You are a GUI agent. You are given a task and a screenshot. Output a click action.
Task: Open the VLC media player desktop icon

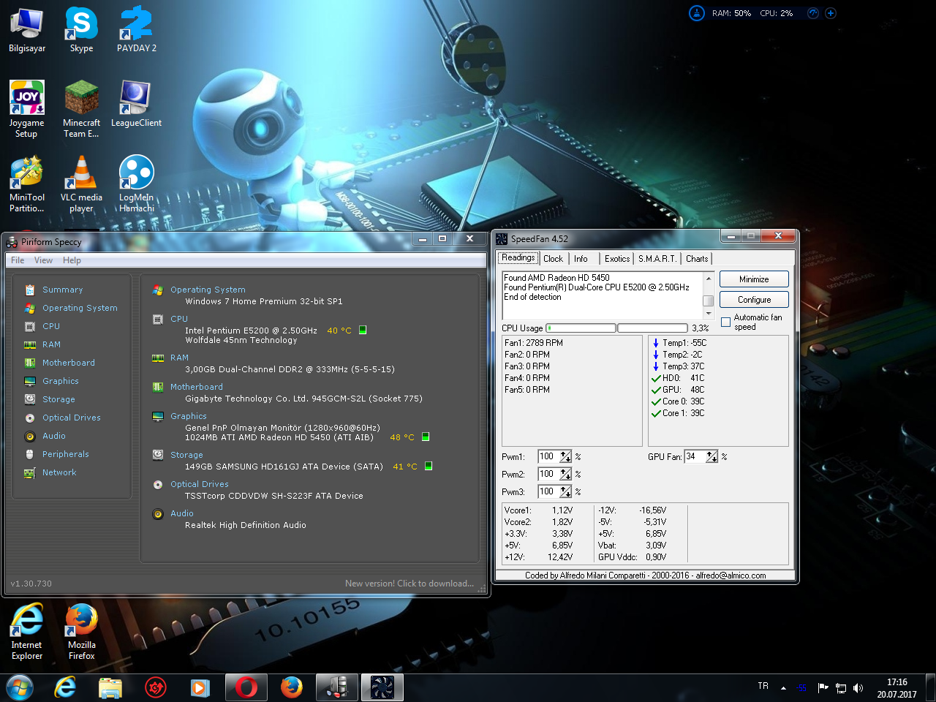point(81,184)
